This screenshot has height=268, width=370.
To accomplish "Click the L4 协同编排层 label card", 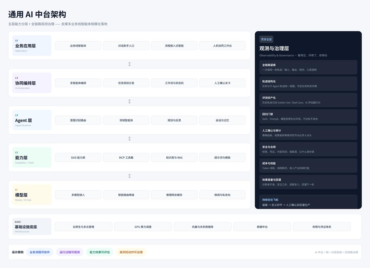I will [32, 83].
